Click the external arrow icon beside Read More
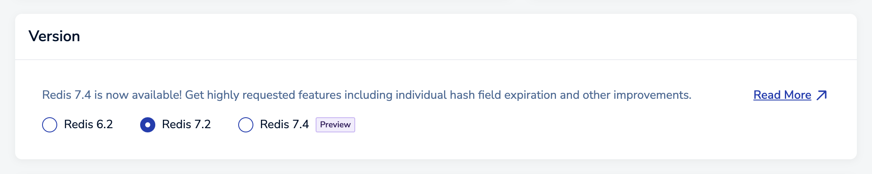The width and height of the screenshot is (872, 174). (821, 95)
